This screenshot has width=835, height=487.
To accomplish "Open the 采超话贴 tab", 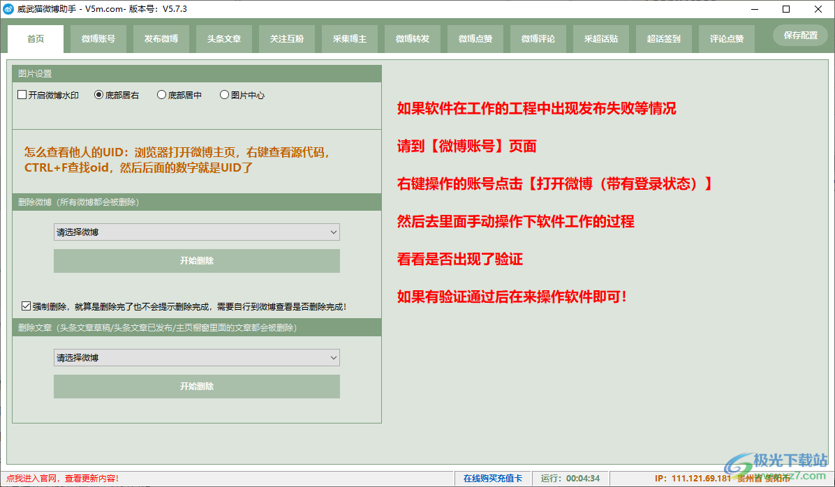I will coord(601,39).
